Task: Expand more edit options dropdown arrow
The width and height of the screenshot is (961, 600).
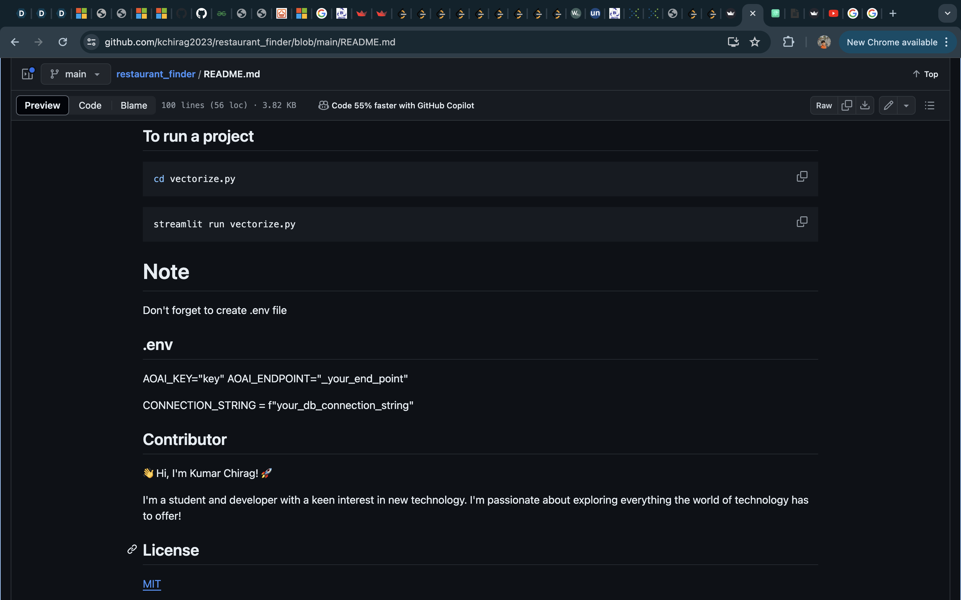Action: (906, 106)
